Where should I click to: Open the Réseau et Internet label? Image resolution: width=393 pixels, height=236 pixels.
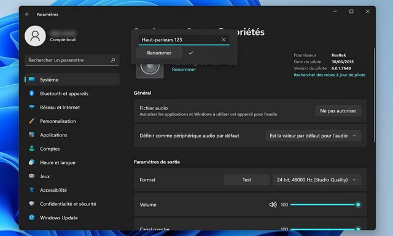[x=60, y=108]
